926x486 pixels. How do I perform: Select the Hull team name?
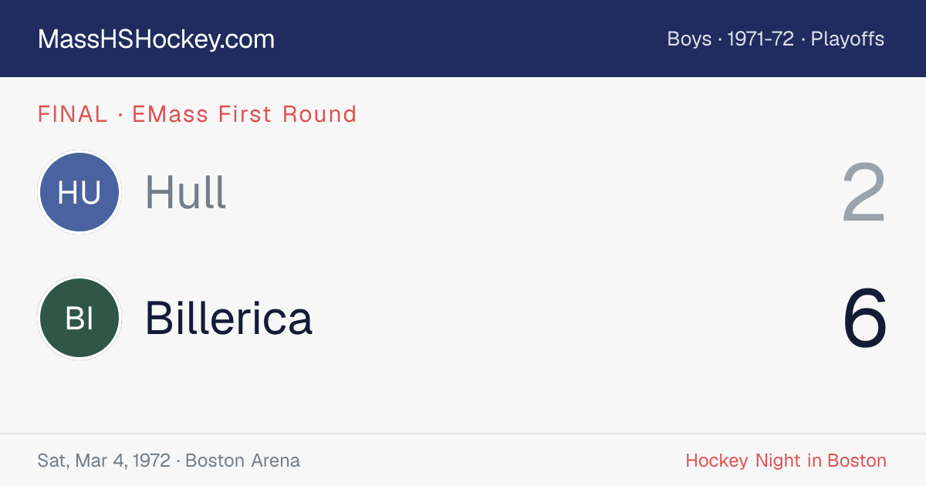click(185, 192)
